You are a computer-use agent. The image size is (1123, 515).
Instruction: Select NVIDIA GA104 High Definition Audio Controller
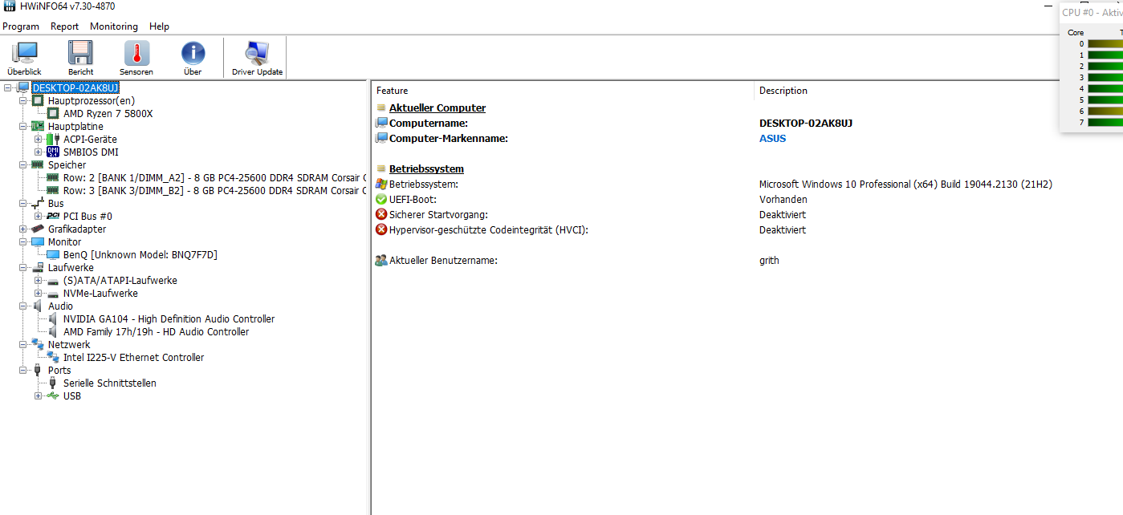[x=169, y=318]
